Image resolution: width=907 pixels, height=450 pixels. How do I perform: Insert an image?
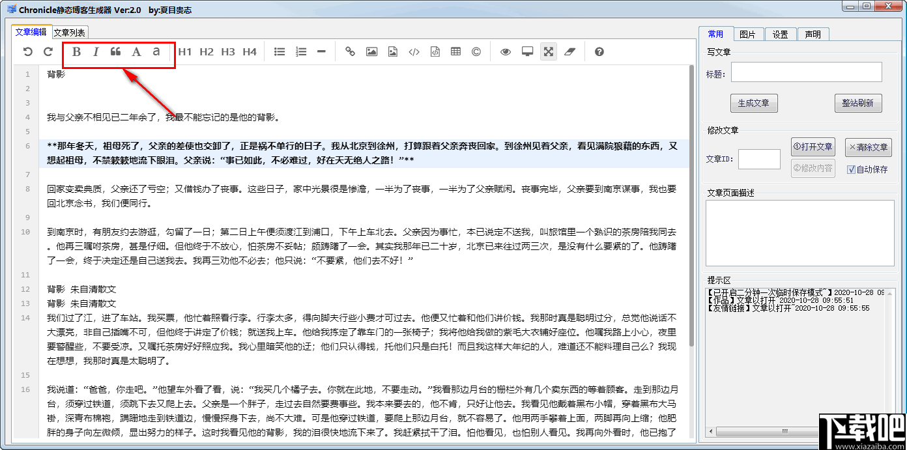click(371, 51)
